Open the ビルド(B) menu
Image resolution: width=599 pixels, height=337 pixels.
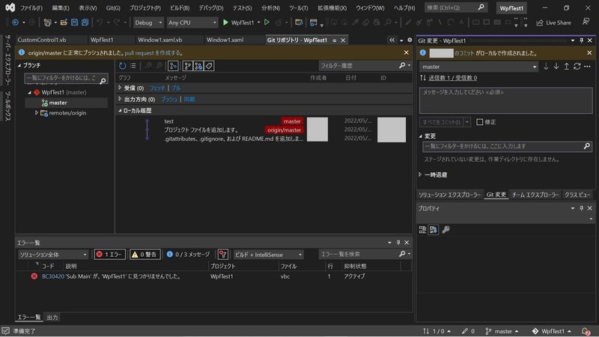(x=180, y=7)
